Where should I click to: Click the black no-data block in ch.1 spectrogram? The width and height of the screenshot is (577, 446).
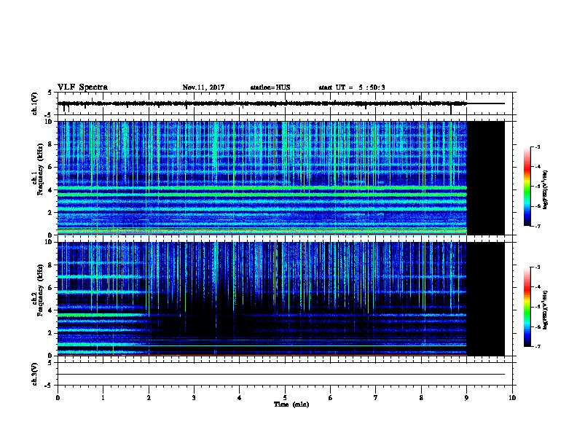pos(486,178)
